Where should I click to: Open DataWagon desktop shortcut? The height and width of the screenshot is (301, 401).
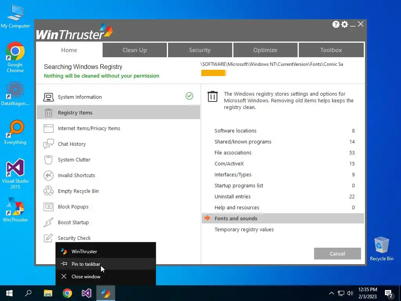click(15, 93)
